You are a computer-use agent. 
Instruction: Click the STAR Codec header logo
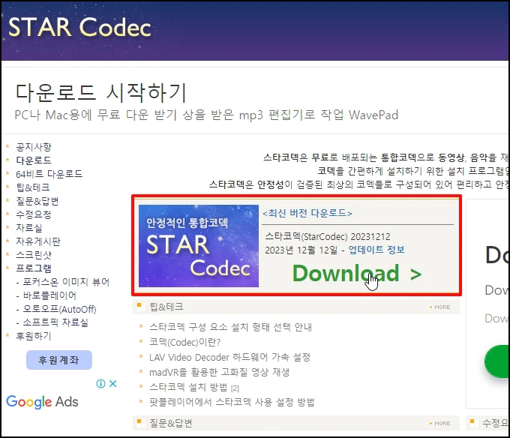pos(79,27)
